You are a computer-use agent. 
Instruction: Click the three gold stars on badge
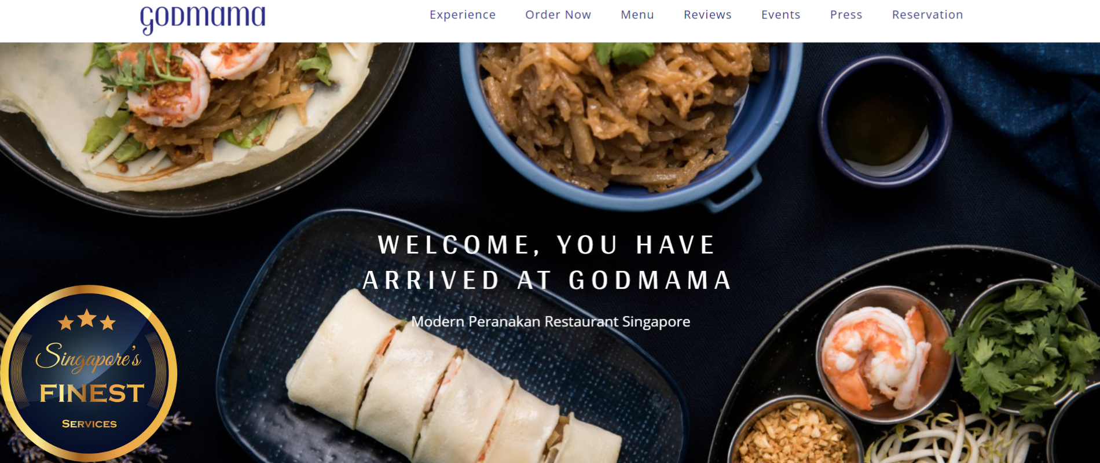tap(87, 319)
